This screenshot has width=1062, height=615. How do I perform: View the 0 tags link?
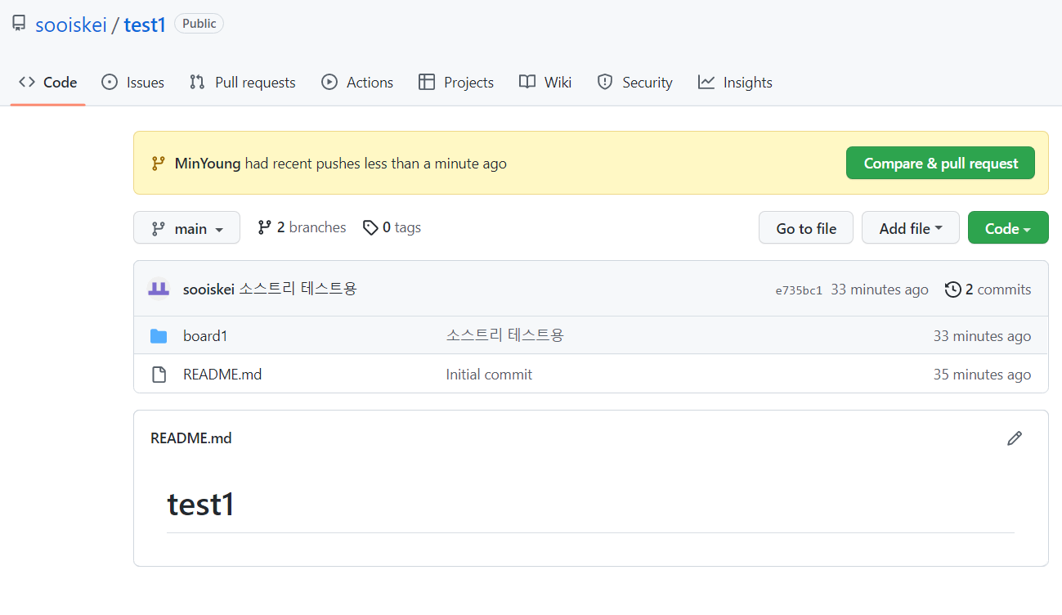[392, 227]
